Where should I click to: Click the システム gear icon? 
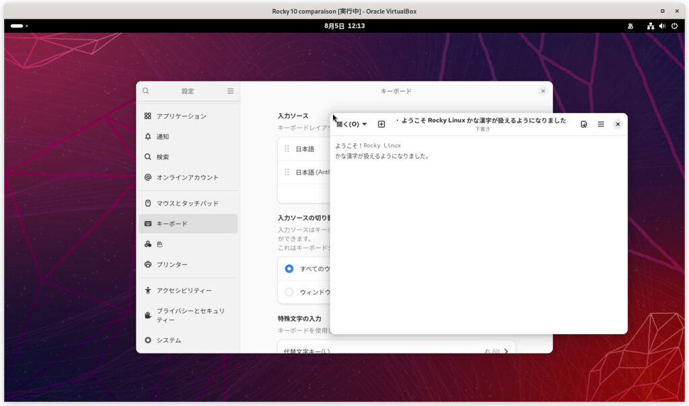(147, 340)
